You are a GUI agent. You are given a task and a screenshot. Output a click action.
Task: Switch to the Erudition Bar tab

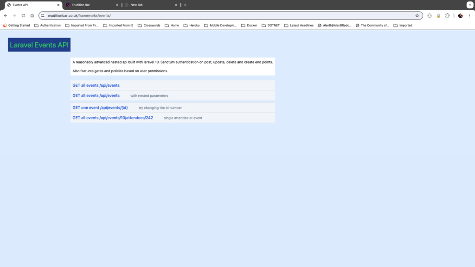point(92,5)
